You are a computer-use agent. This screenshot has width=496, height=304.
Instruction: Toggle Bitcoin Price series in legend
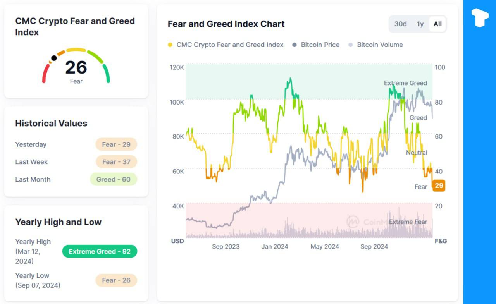[x=315, y=45]
